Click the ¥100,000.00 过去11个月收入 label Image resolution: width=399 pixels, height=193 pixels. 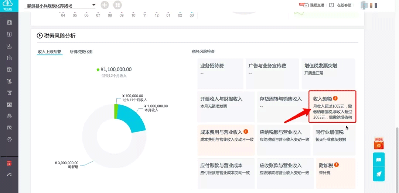pos(134,98)
